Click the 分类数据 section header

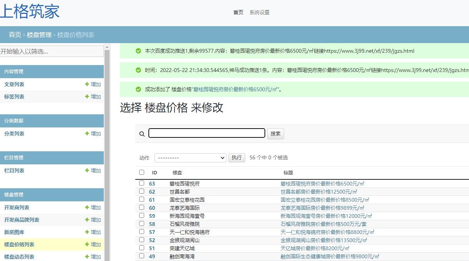click(52, 120)
